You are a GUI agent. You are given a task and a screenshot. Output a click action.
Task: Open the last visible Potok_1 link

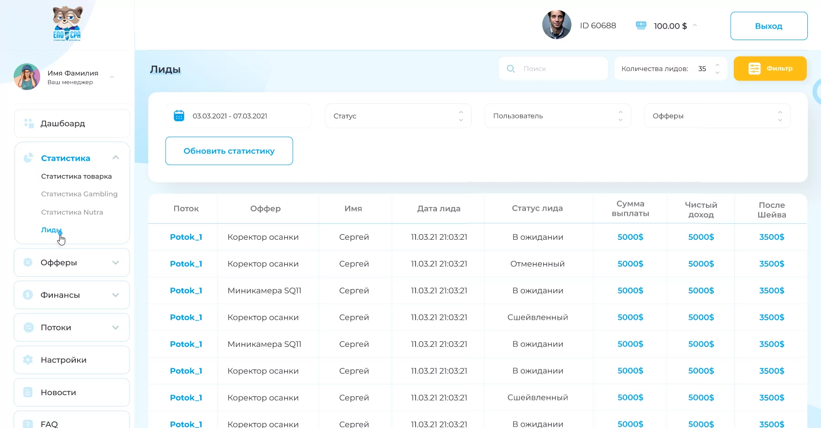tap(186, 424)
